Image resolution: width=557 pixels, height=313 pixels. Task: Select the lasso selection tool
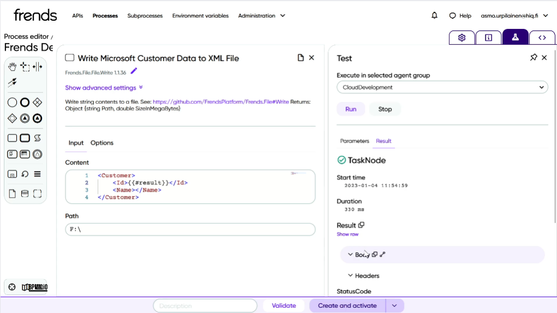(25, 67)
